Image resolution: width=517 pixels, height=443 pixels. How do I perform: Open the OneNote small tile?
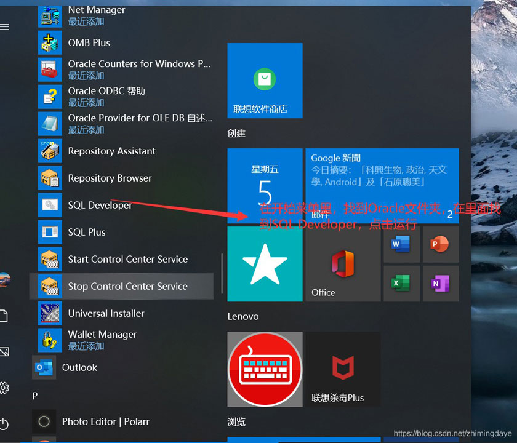(x=440, y=283)
